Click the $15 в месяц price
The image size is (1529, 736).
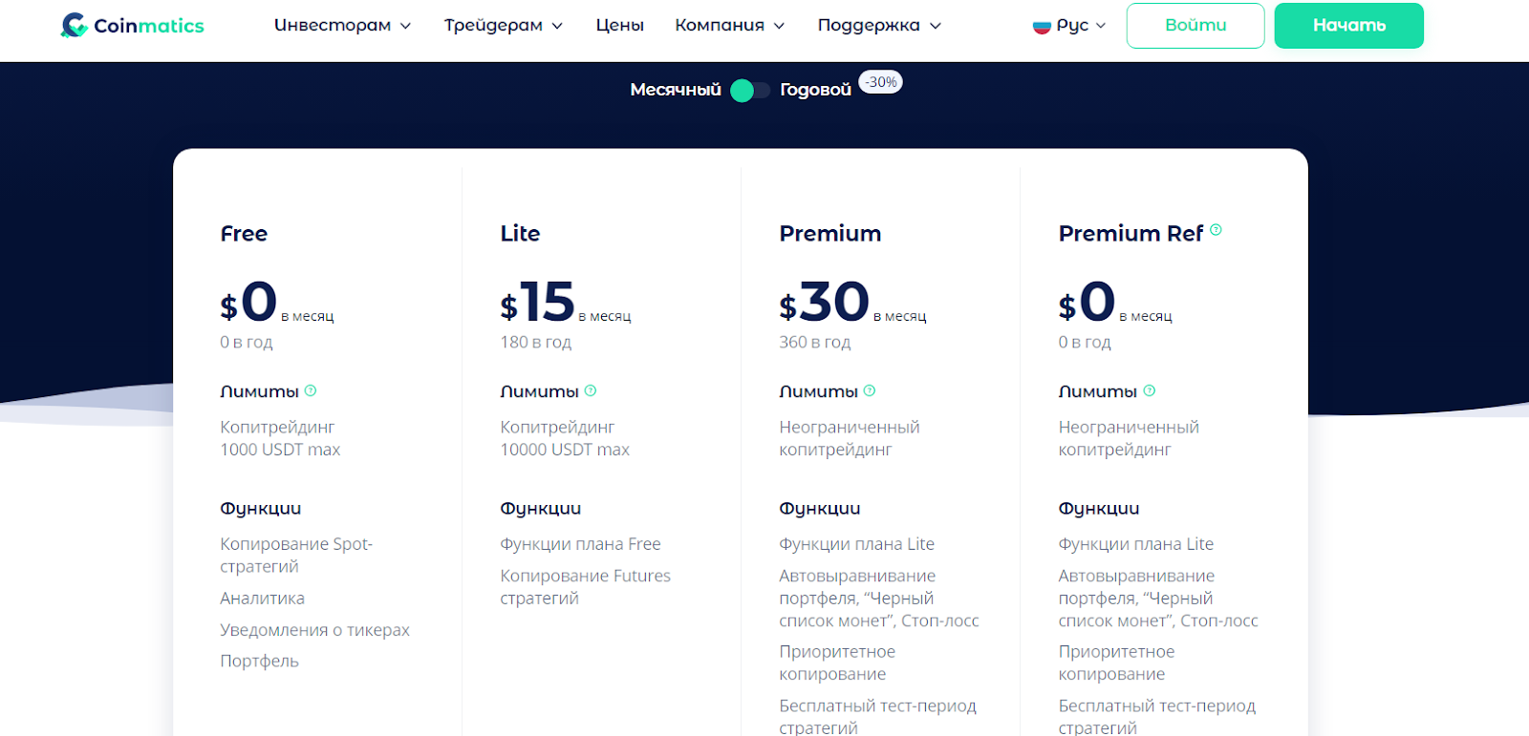pos(566,303)
